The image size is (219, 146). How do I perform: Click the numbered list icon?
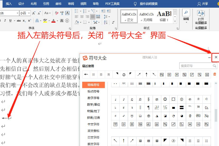point(85,11)
